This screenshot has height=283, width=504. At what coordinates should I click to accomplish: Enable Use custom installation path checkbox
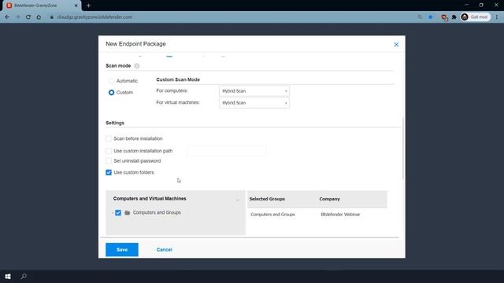click(109, 151)
